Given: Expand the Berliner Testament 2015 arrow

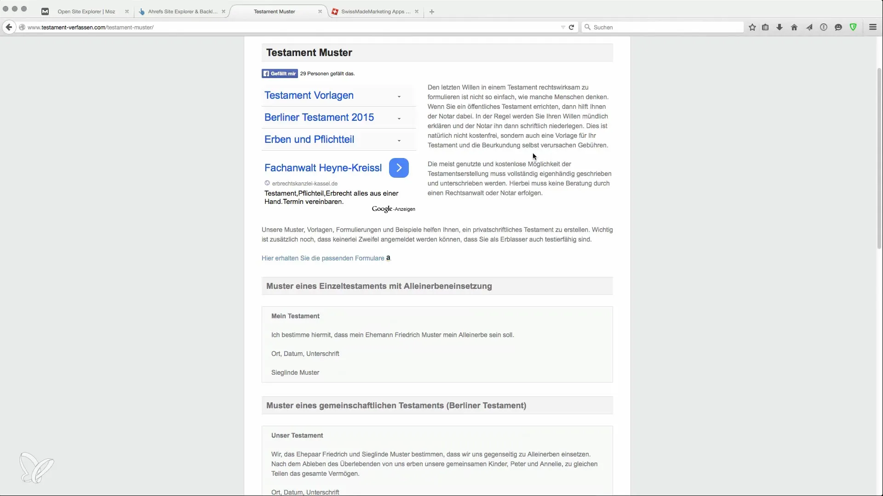Looking at the screenshot, I should coord(399,118).
